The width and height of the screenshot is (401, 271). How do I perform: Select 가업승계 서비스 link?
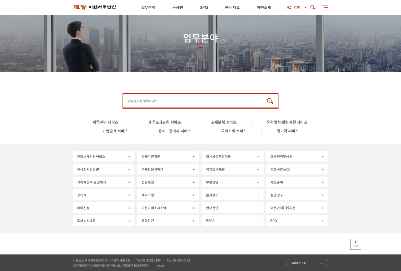pyautogui.click(x=115, y=131)
